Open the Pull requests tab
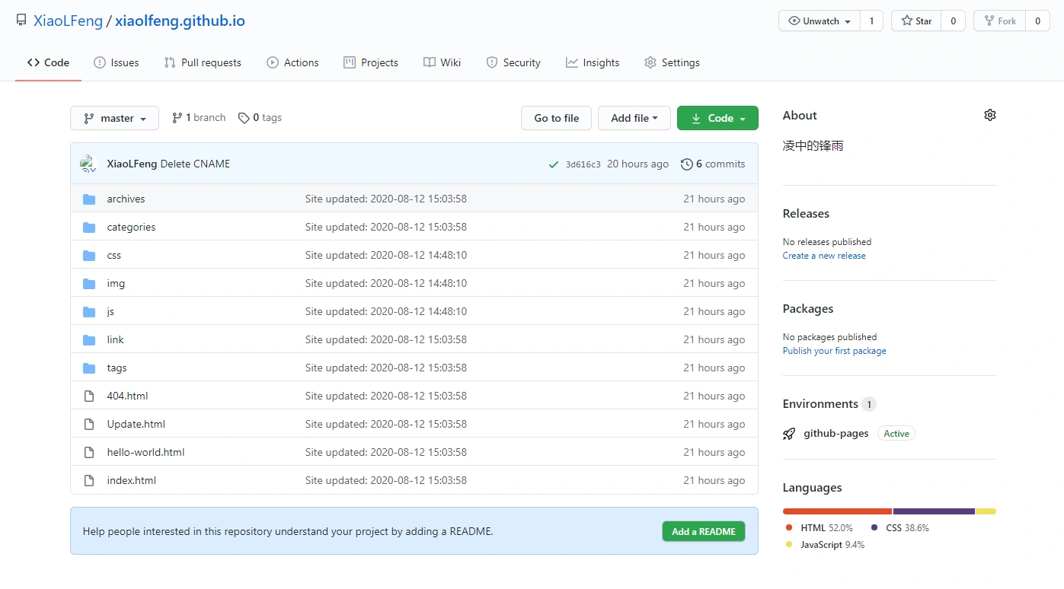Screen dimensions: 1064x589 (x=203, y=62)
